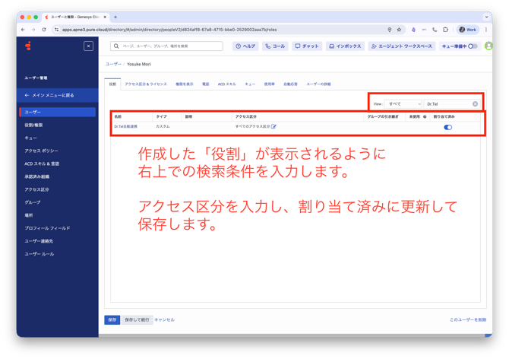This screenshot has height=359, width=509.
Task: Sort by the 名前 column header
Action: click(x=118, y=116)
